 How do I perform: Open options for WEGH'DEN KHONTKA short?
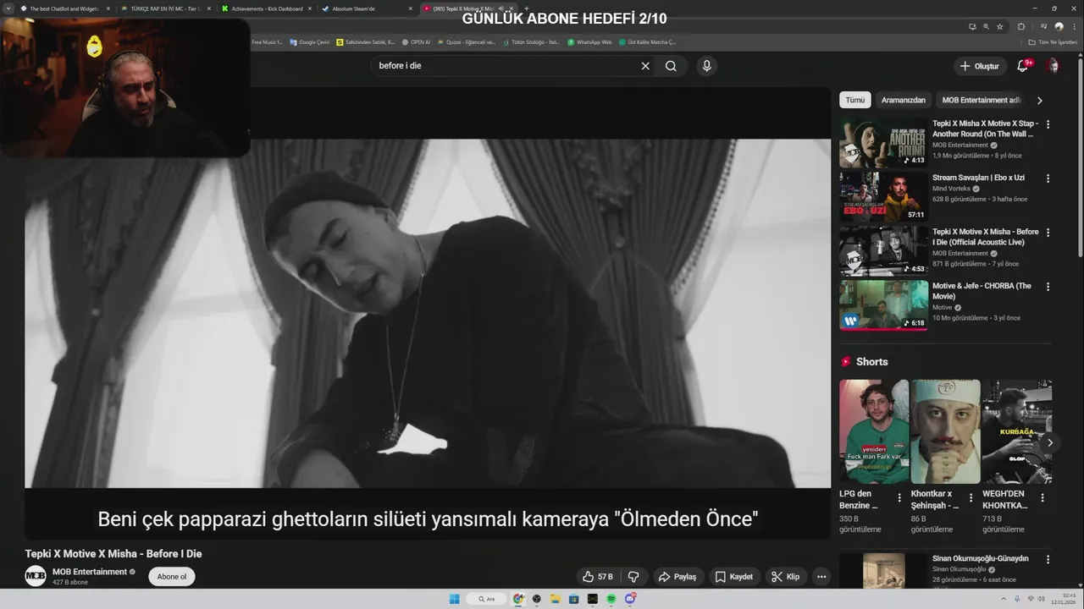click(x=1043, y=498)
